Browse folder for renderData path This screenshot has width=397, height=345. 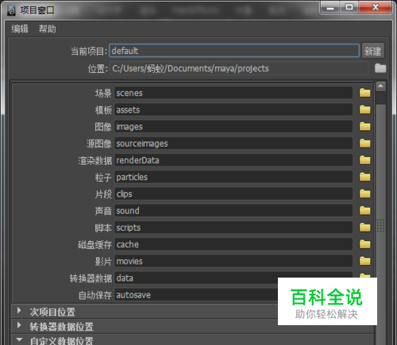point(364,160)
